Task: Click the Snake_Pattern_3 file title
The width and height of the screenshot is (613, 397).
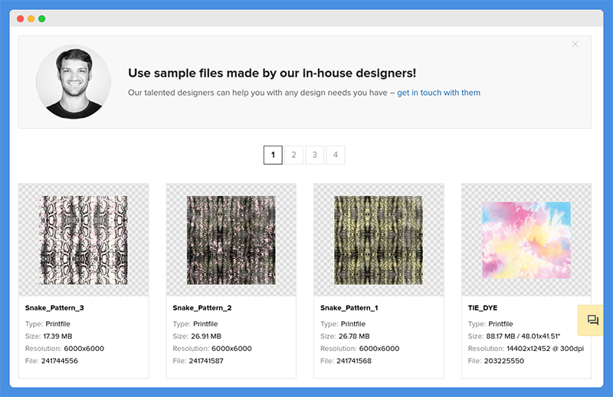Action: 54,308
